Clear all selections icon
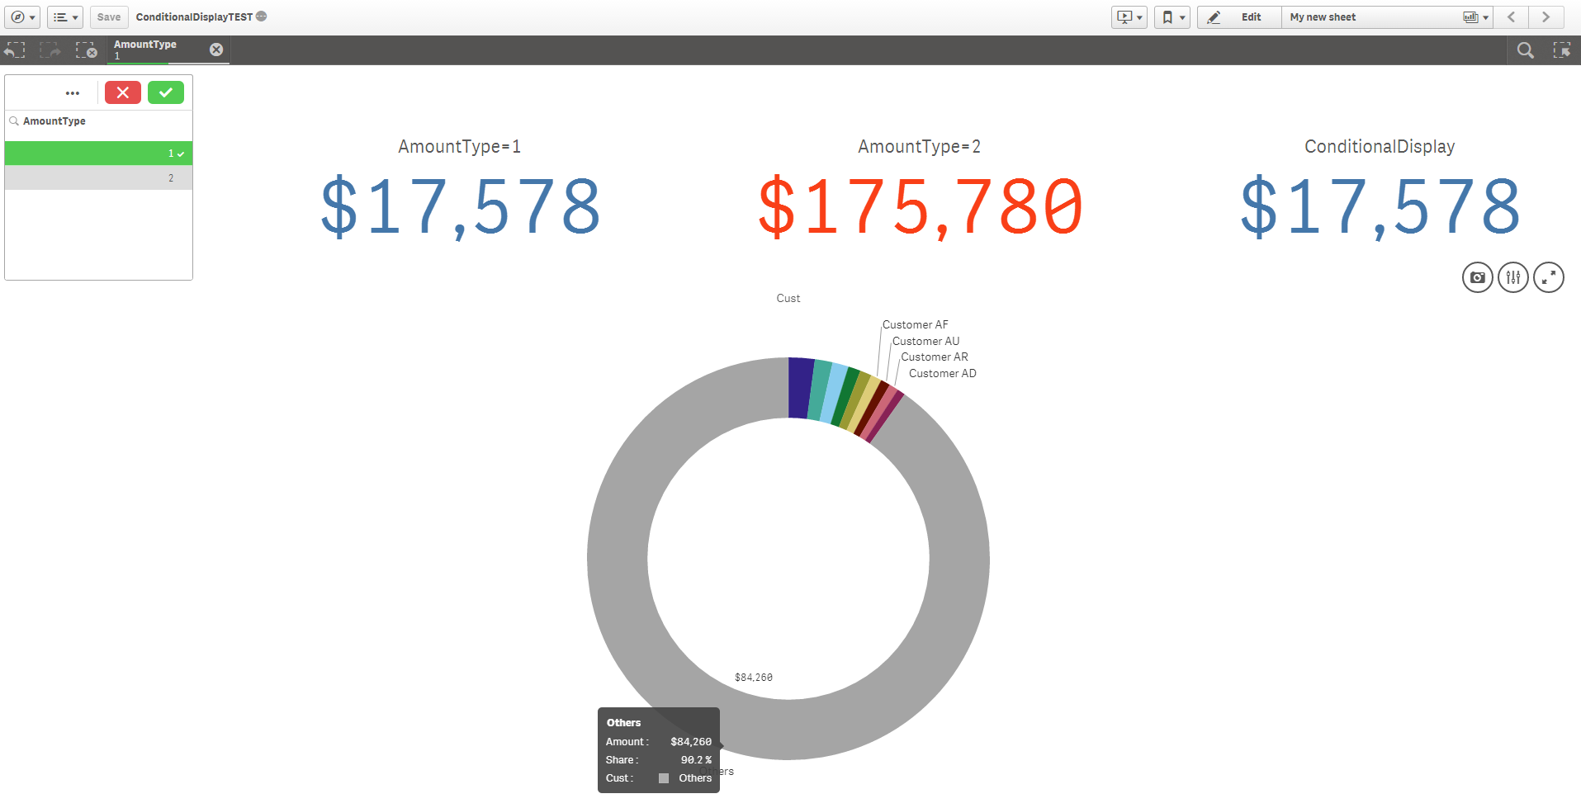This screenshot has width=1581, height=808. coord(87,50)
